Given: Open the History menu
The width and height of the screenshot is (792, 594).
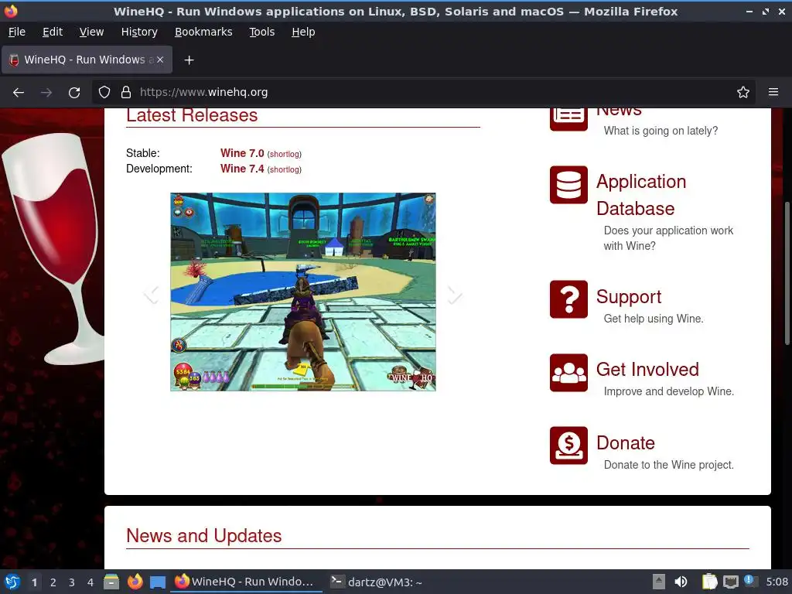Looking at the screenshot, I should [x=139, y=32].
